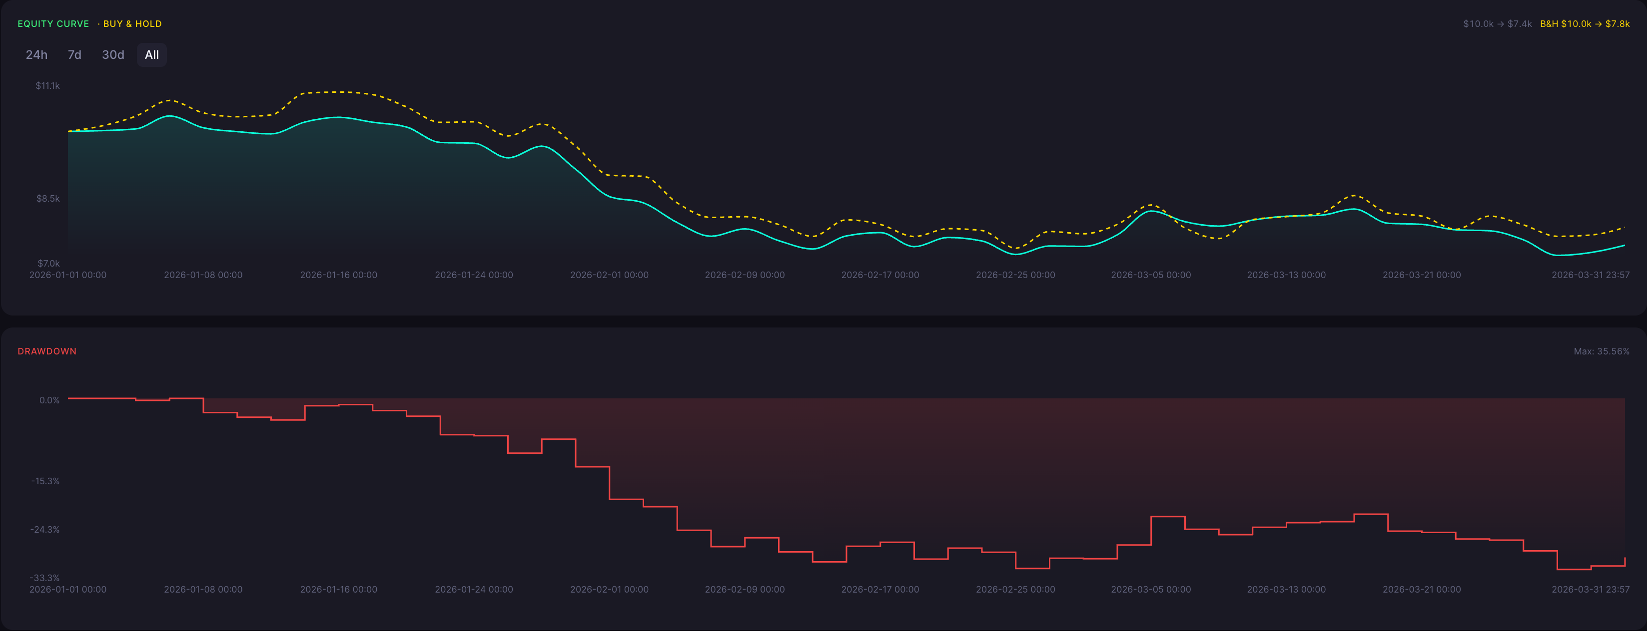Click equity chart date 2026-01-08 00:00
The height and width of the screenshot is (631, 1647).
203,275
